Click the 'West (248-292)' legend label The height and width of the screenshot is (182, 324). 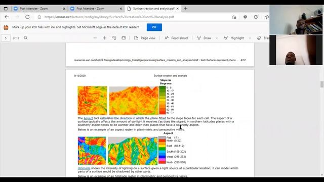pyautogui.click(x=176, y=157)
